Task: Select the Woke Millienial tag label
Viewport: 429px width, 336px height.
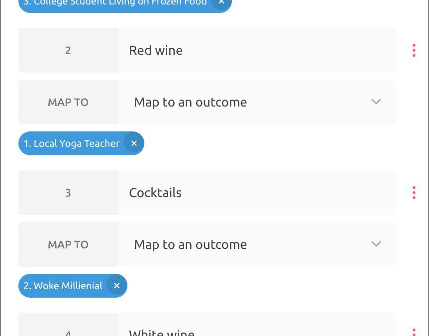Action: 63,286
